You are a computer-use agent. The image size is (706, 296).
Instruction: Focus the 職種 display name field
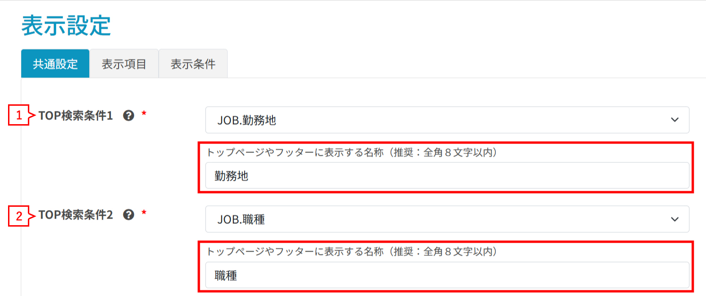coord(447,275)
